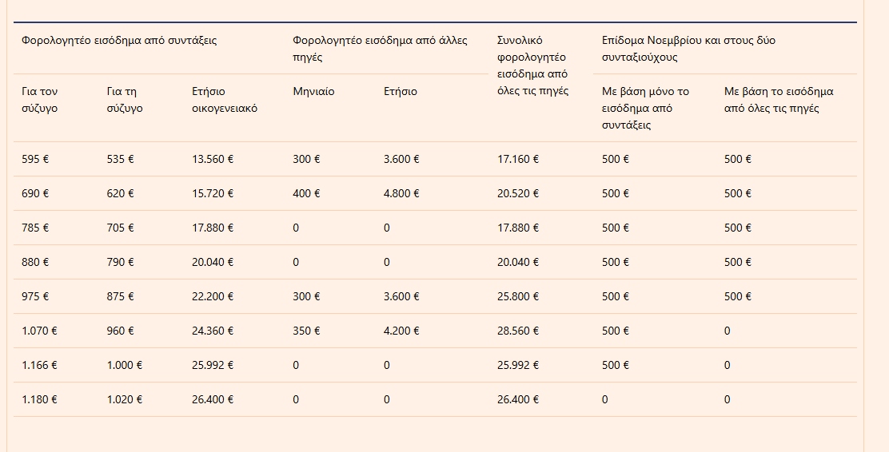Select "Με βάση το εισόδημα από όλες τις πηγές"
This screenshot has width=889, height=452.
point(779,100)
